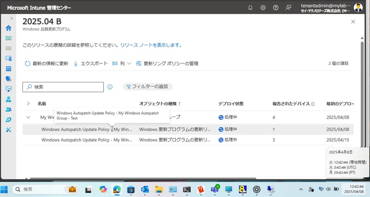
Task: Click フィルターの追加 add filter button
Action: coord(148,87)
